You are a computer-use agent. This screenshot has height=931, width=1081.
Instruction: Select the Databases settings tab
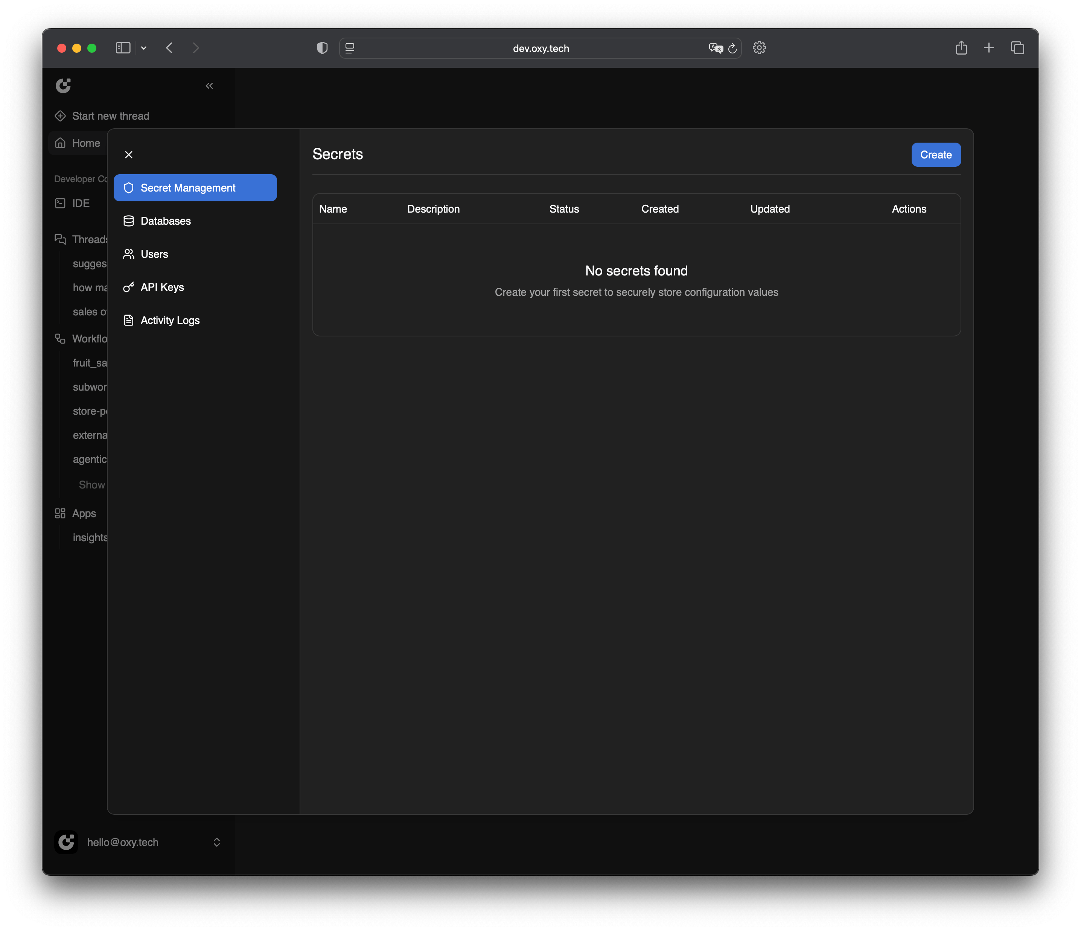click(165, 221)
